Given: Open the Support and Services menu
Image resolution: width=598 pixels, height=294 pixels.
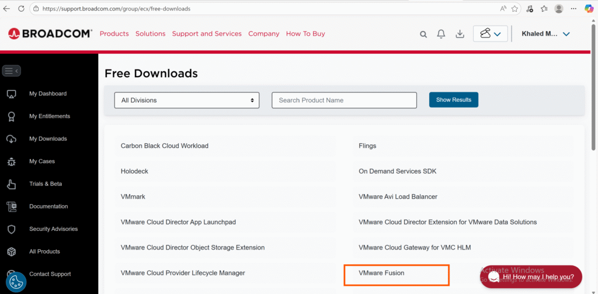Looking at the screenshot, I should coord(207,34).
